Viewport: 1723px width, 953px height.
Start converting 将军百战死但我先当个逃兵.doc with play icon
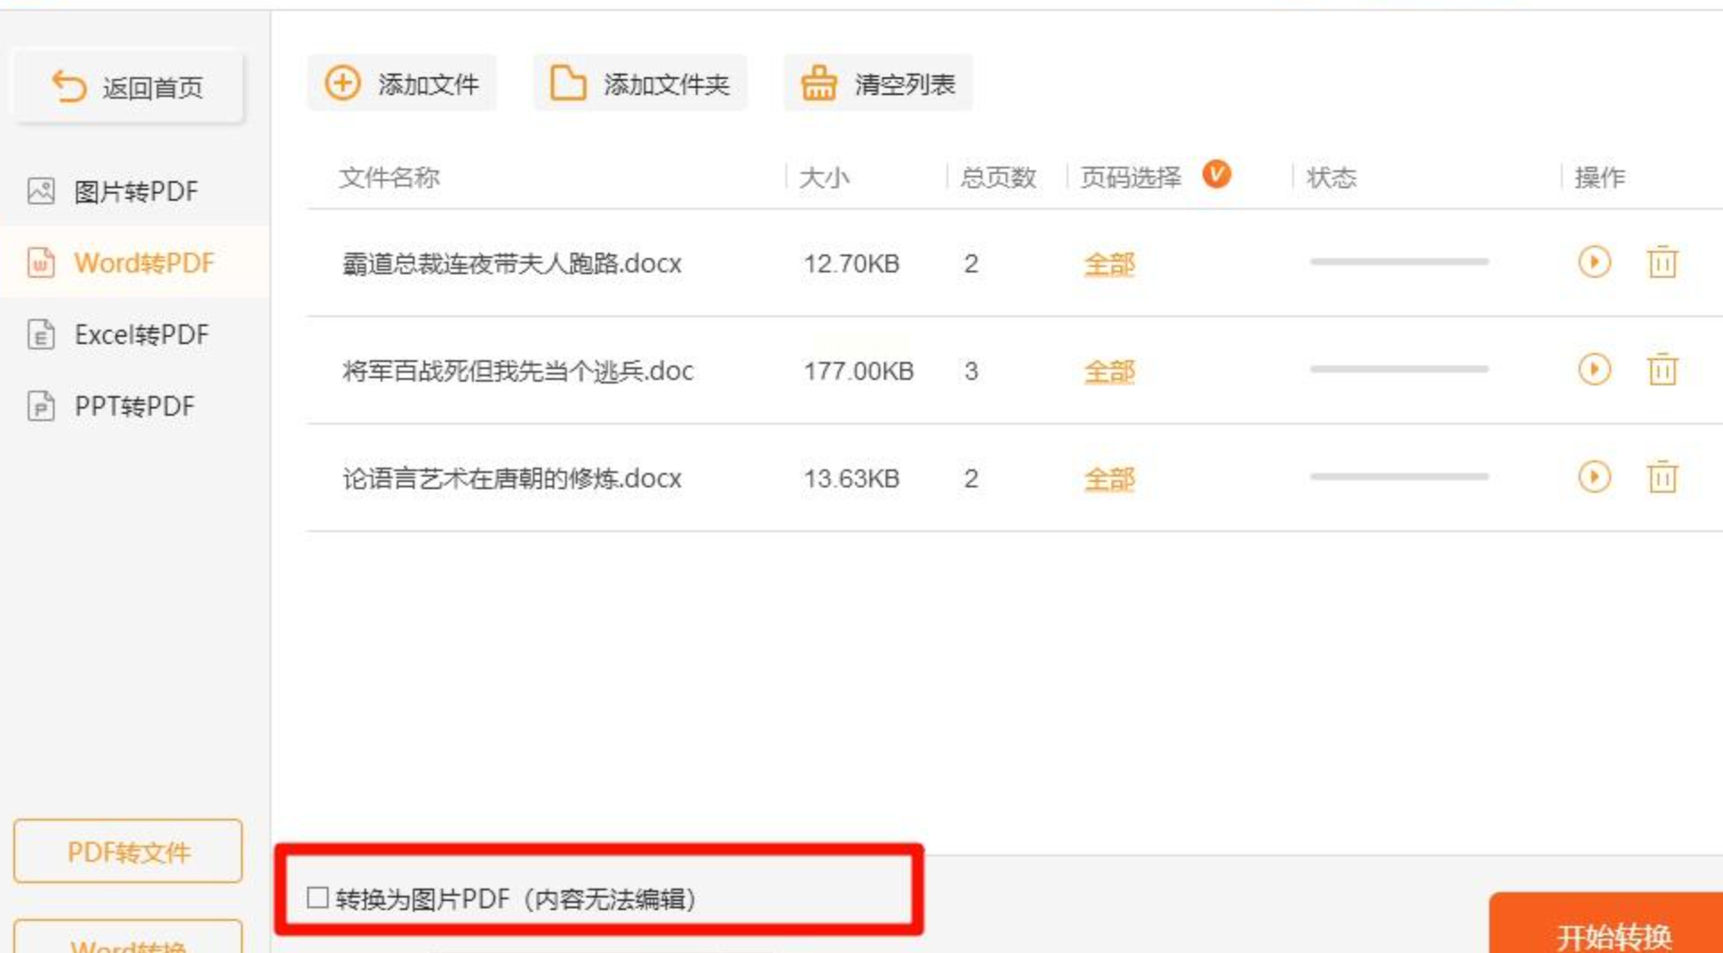pos(1594,369)
